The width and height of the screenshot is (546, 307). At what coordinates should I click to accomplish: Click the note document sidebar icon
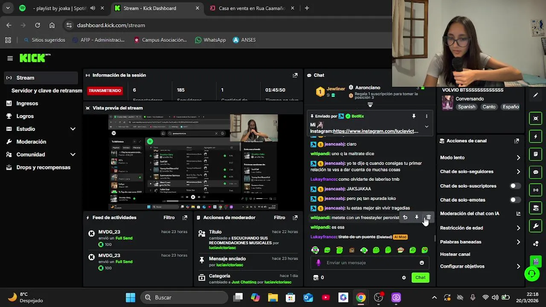tap(536, 154)
